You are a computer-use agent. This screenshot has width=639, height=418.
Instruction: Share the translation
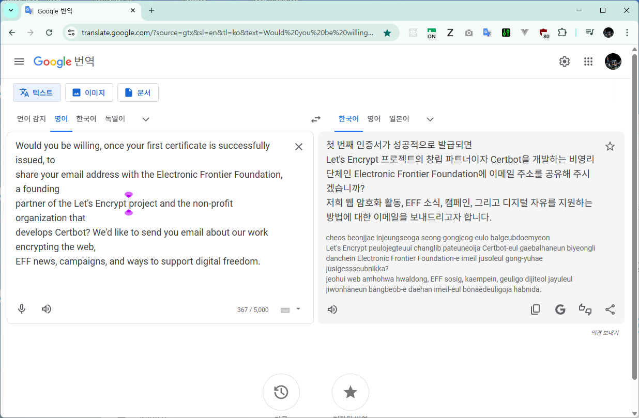point(610,309)
